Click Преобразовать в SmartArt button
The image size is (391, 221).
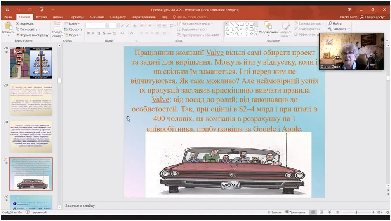199,35
